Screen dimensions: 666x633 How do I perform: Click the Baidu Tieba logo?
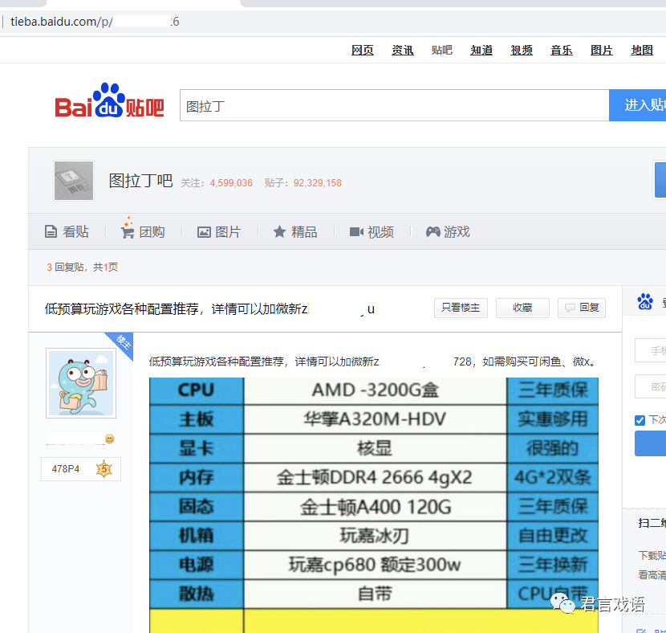[x=109, y=100]
